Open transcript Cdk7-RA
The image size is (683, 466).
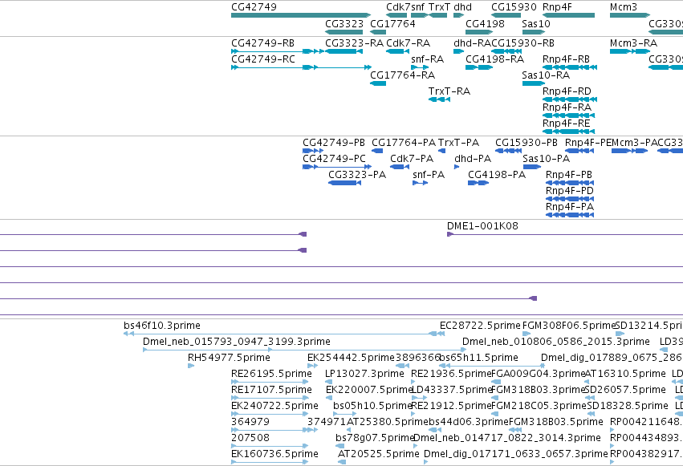click(409, 43)
